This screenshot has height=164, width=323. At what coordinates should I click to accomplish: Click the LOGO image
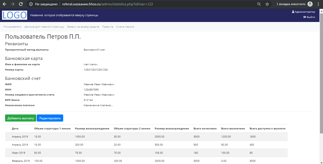click(x=14, y=15)
